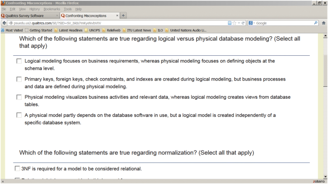Open the Getting Started bookmark
The width and height of the screenshot is (328, 184).
coord(38,31)
